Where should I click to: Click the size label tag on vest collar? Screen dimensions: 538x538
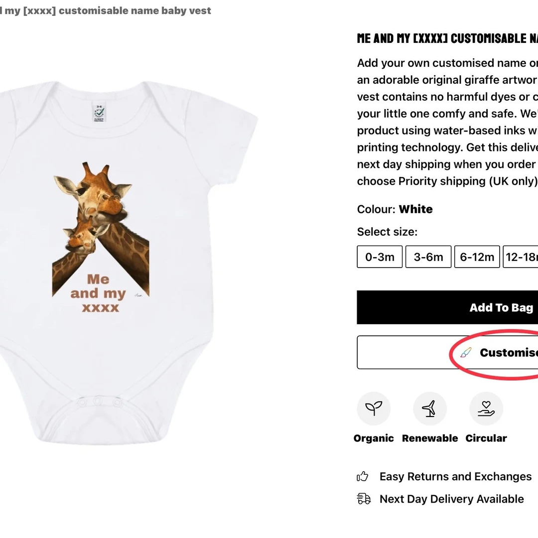(x=99, y=113)
